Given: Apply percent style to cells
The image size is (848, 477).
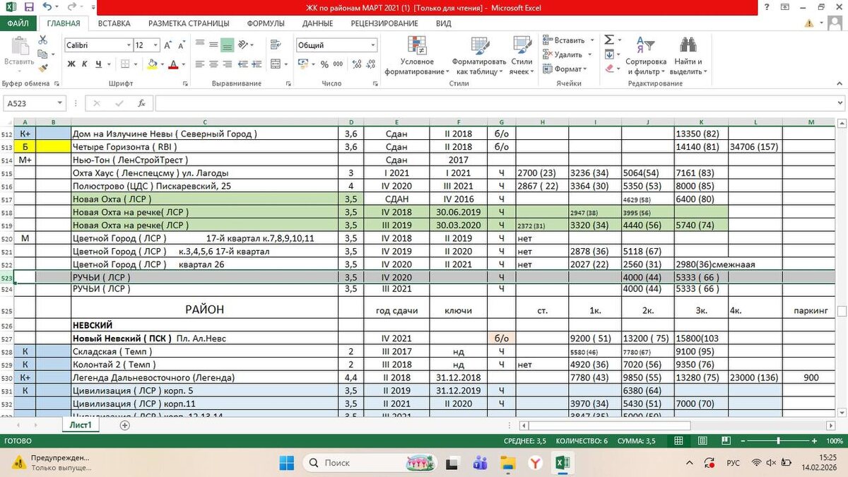Looking at the screenshot, I should [324, 64].
